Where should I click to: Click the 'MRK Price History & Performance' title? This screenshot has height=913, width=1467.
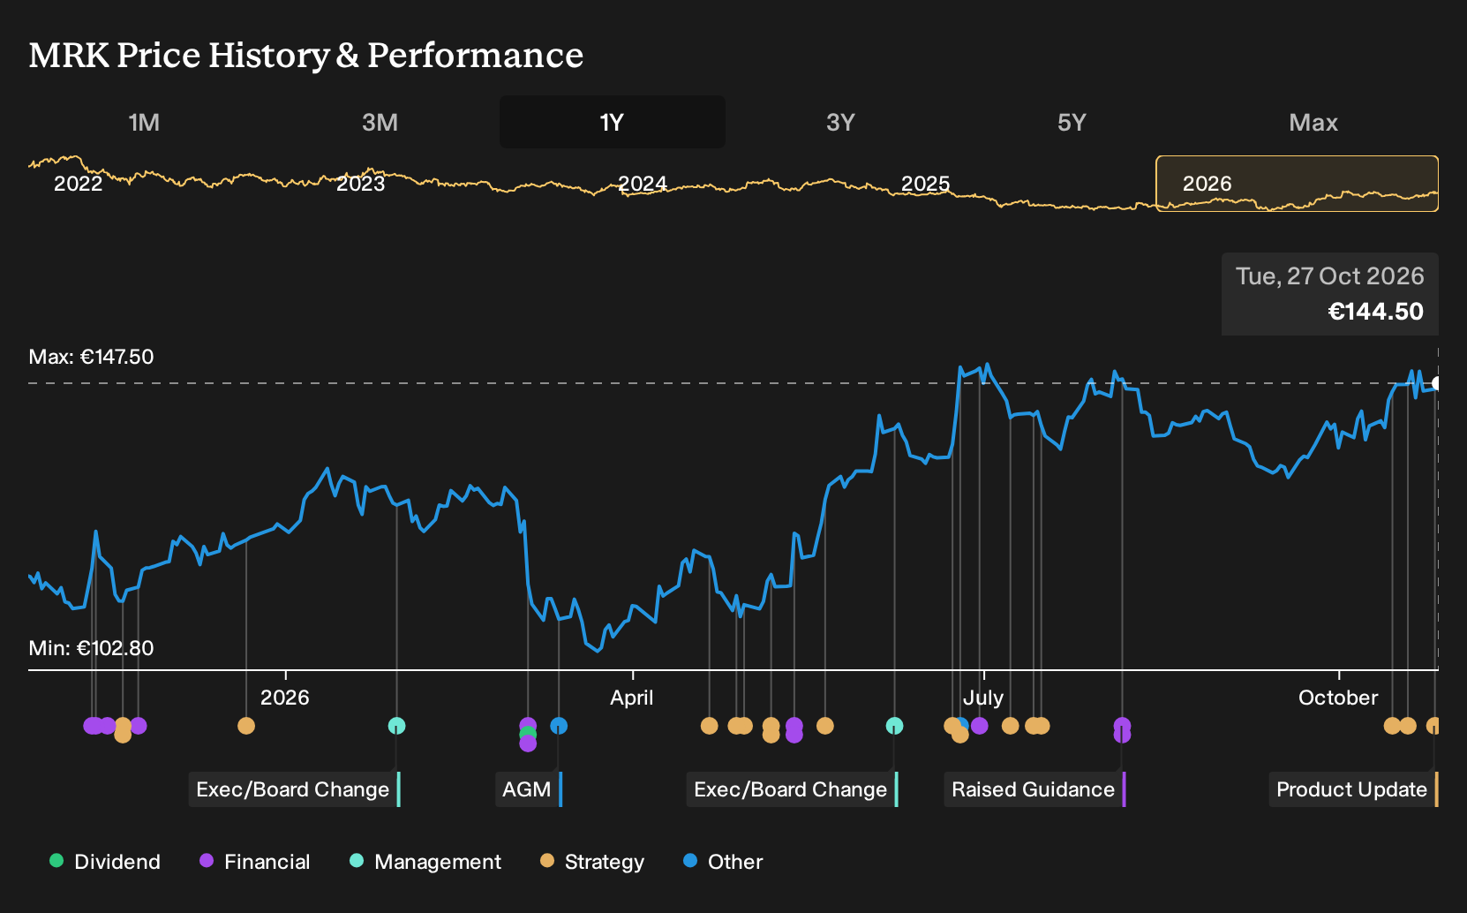[306, 55]
